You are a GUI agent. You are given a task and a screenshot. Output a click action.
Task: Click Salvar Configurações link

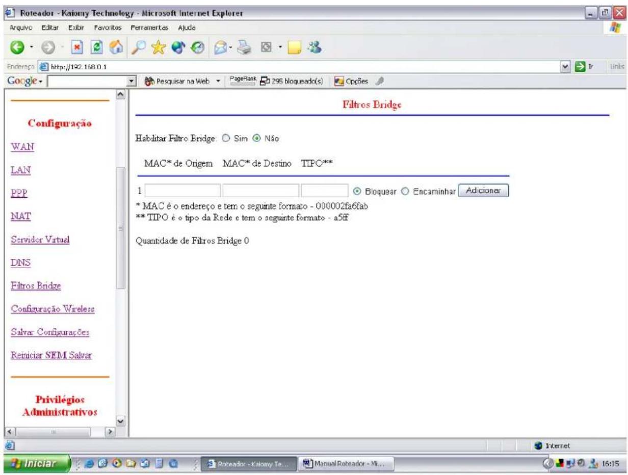[50, 333]
